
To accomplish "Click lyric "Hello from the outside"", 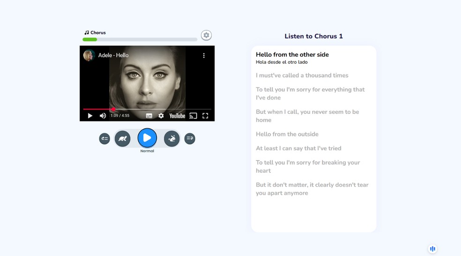I will click(x=287, y=134).
